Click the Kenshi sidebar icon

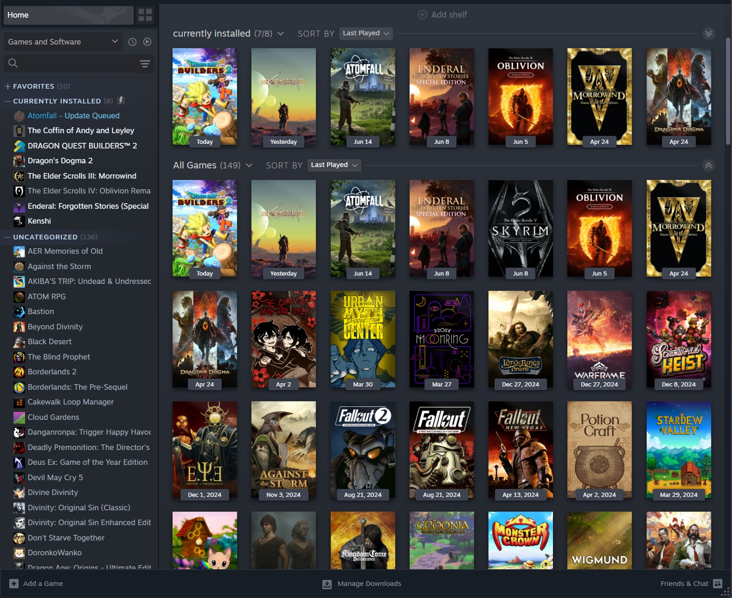(x=19, y=221)
